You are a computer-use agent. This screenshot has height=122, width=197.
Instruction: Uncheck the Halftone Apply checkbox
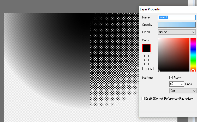coord(171,78)
